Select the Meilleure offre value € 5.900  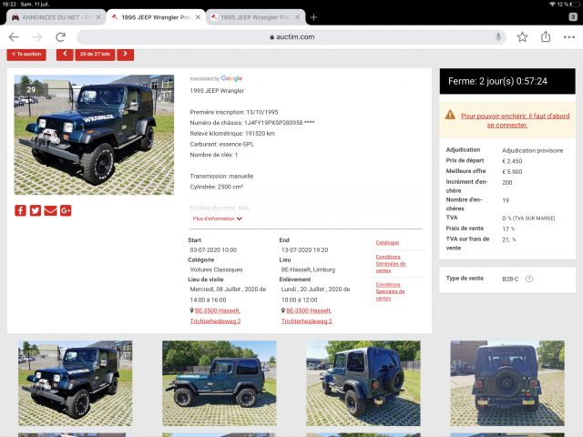(512, 172)
